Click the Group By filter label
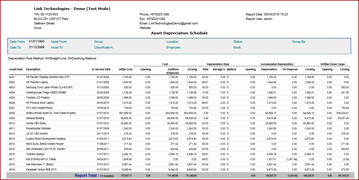Screen dimensions: 359x180 [x=299, y=42]
